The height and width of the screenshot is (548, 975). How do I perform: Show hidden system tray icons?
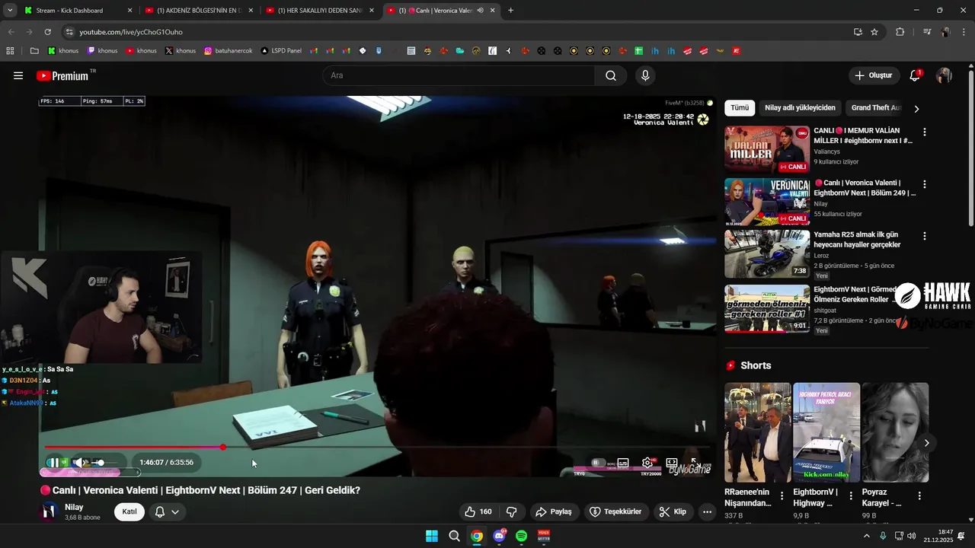tap(867, 536)
